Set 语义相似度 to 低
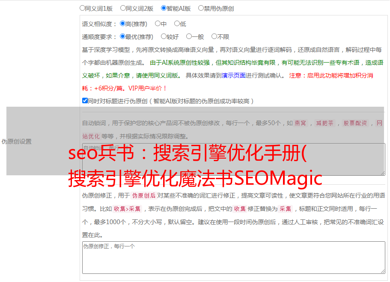This screenshot has width=390, height=282. [177, 24]
